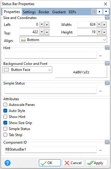111x169 pixels.
Task: Click the Component ID field RBStatusBar1
Action: pos(51,149)
